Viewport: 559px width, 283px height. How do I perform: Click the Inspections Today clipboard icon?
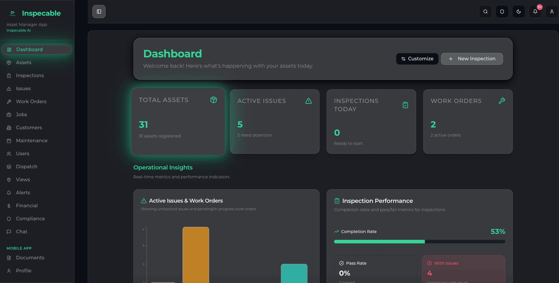(405, 105)
